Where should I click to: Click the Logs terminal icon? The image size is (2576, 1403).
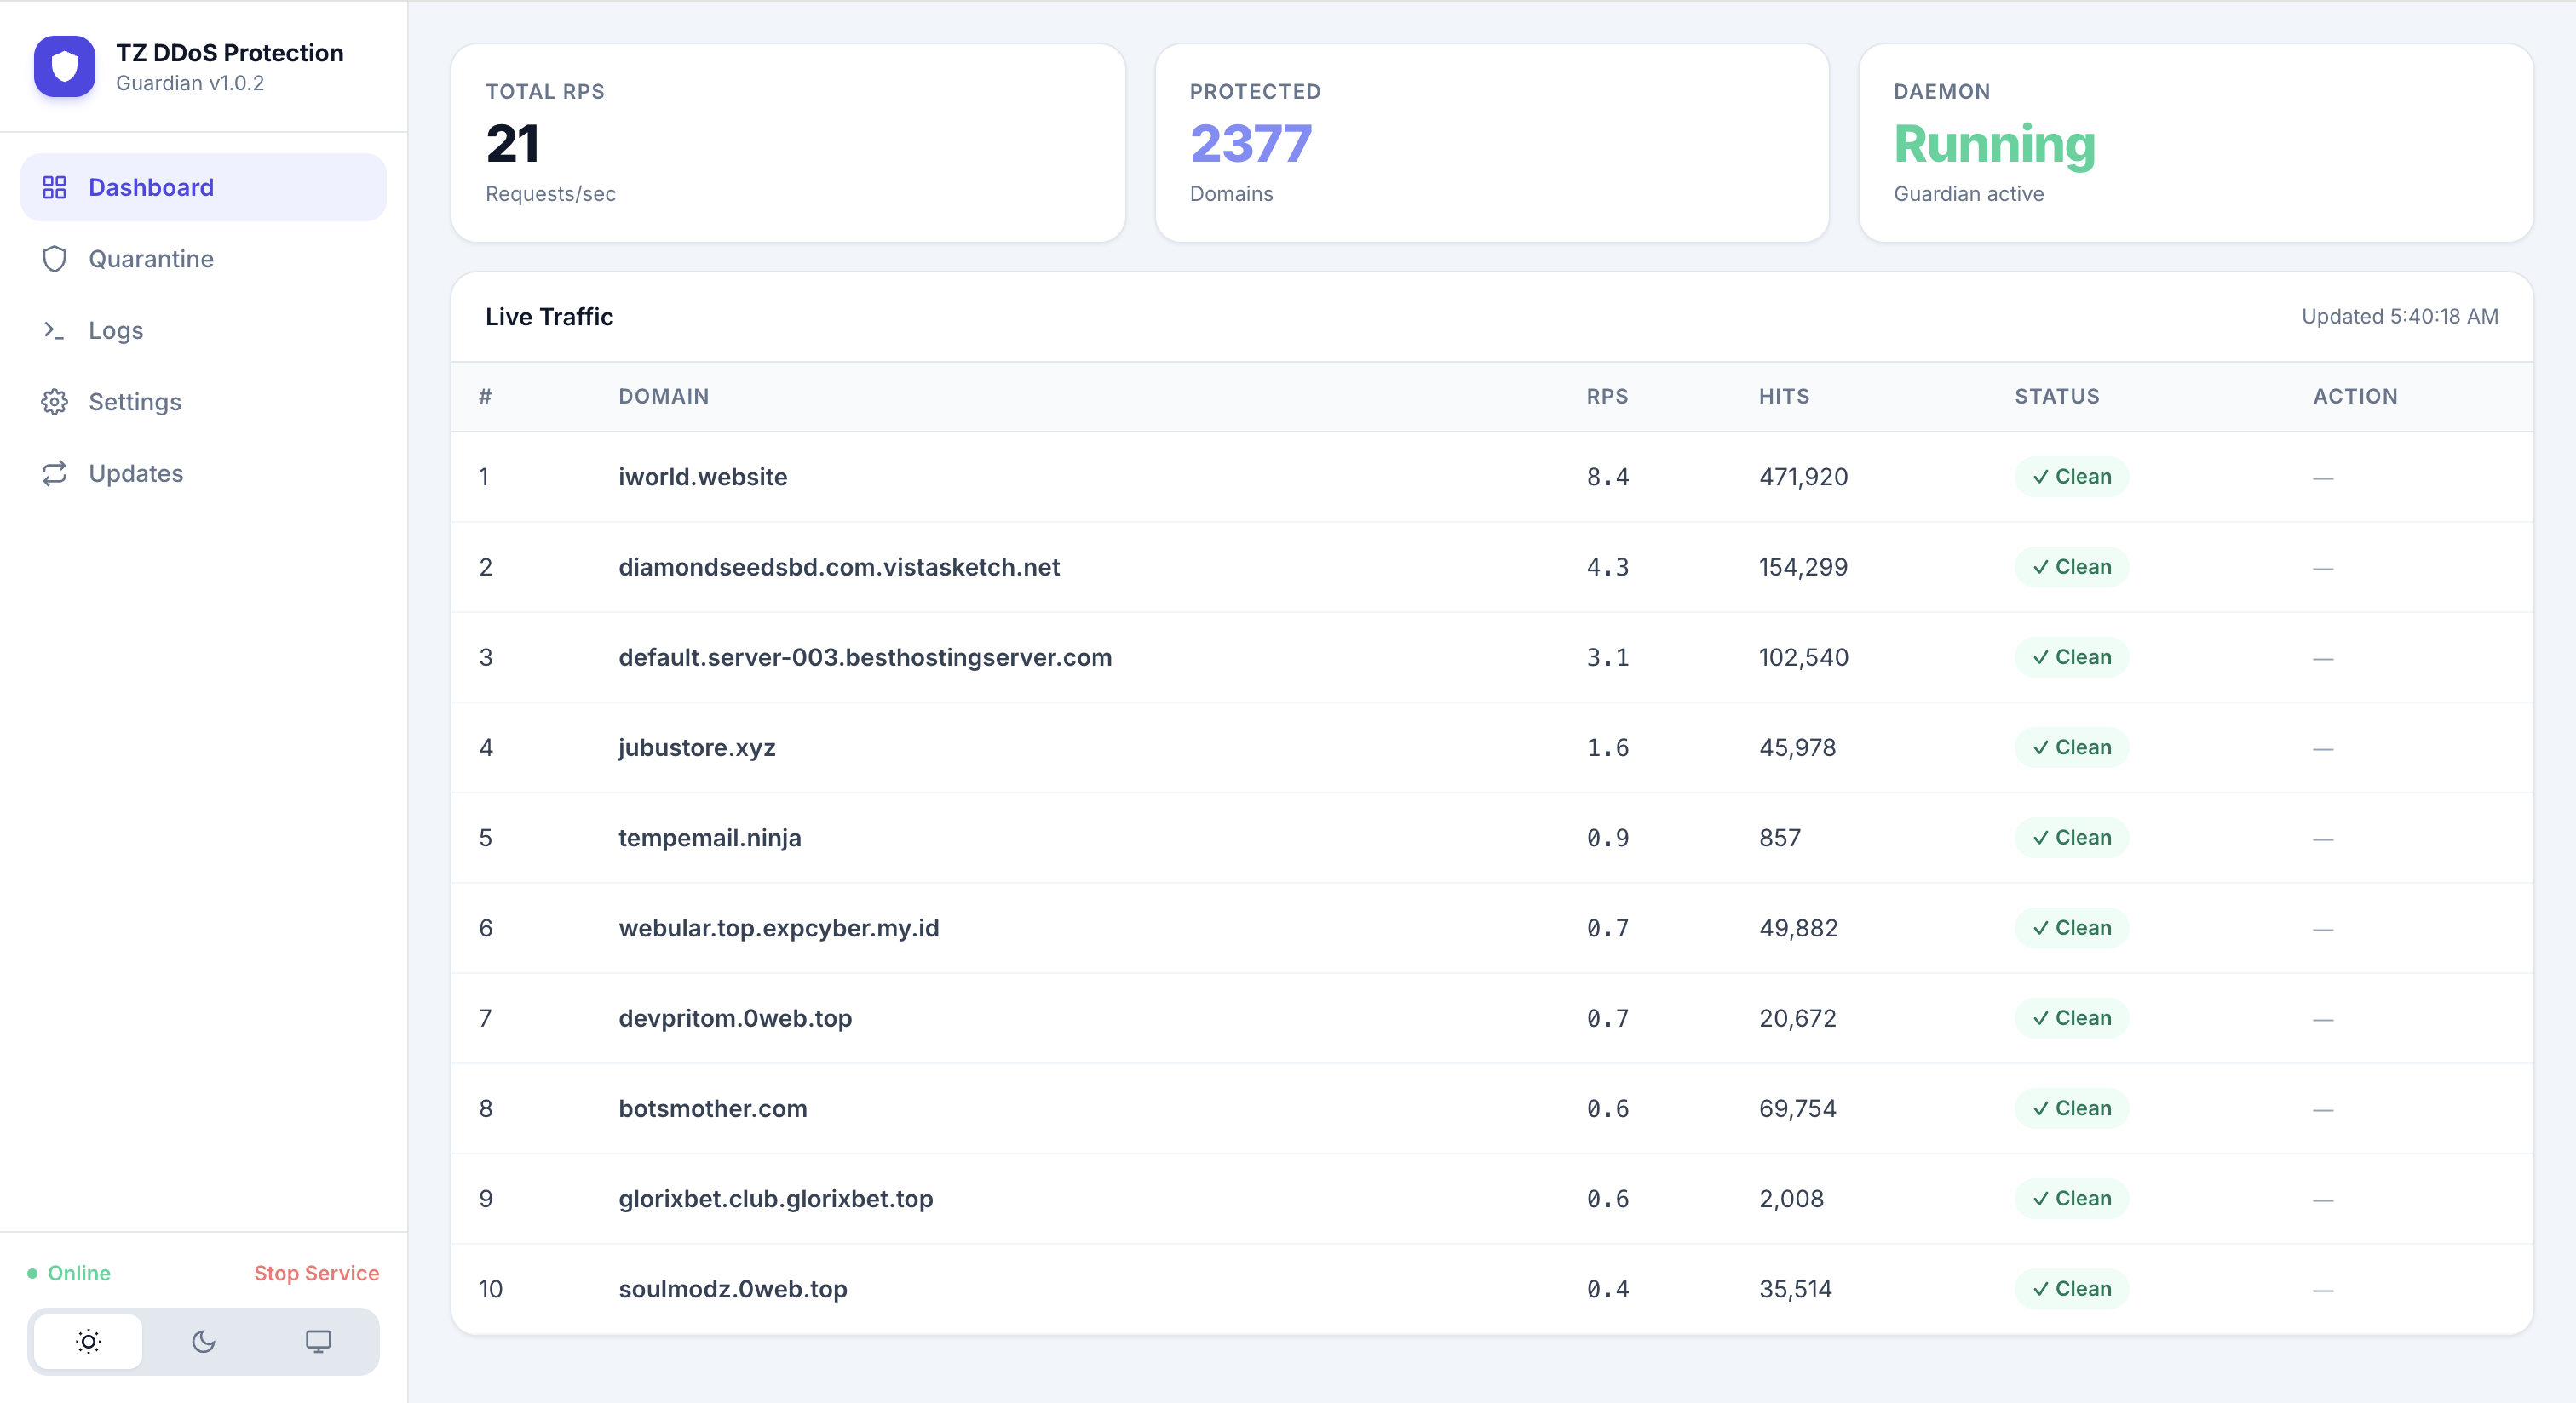pos(55,329)
